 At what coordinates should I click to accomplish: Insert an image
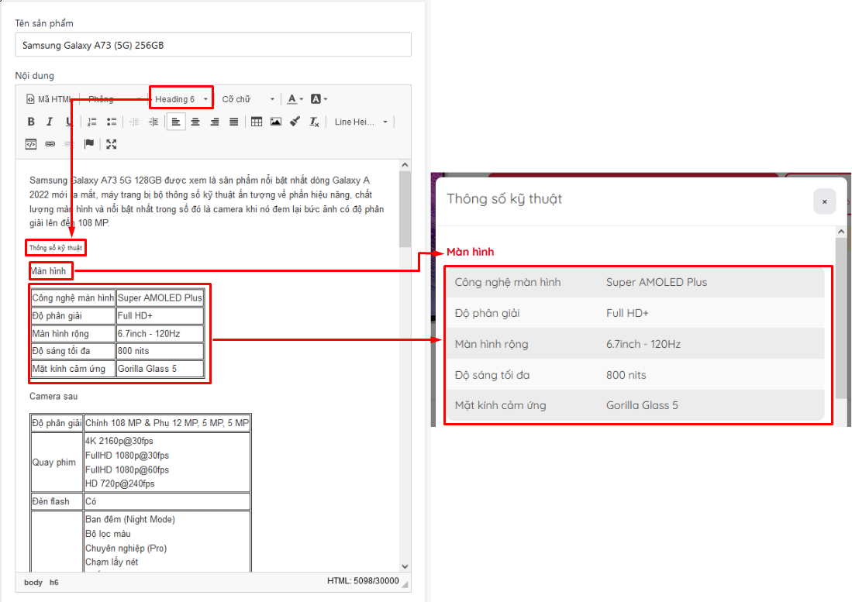coord(276,122)
